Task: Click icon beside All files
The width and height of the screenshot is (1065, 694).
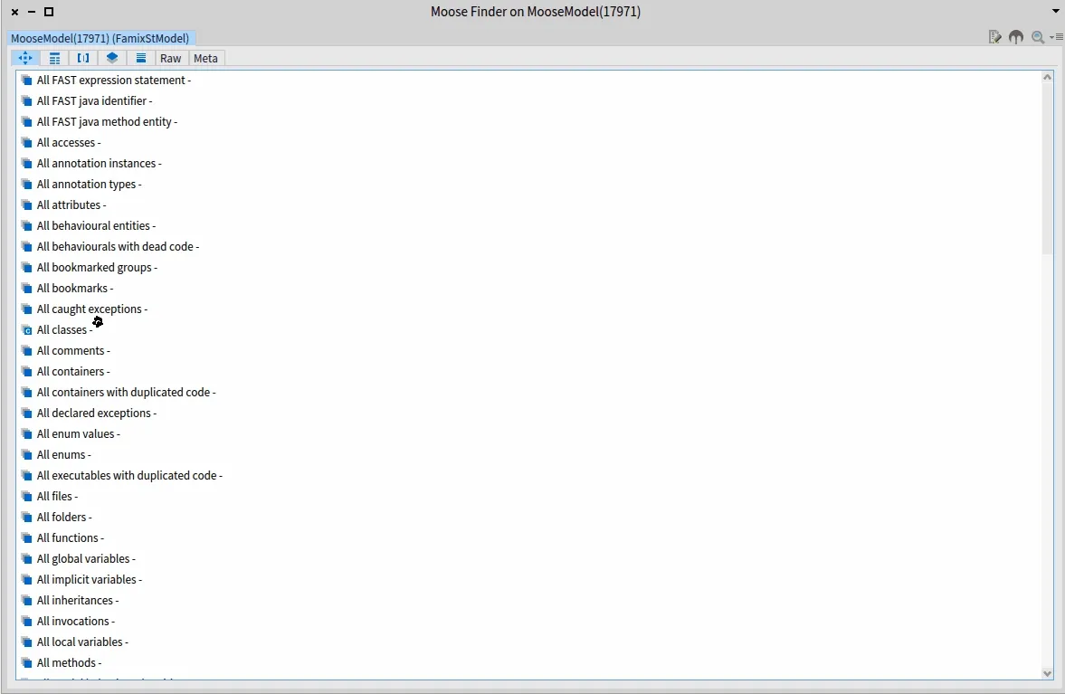Action: (26, 497)
